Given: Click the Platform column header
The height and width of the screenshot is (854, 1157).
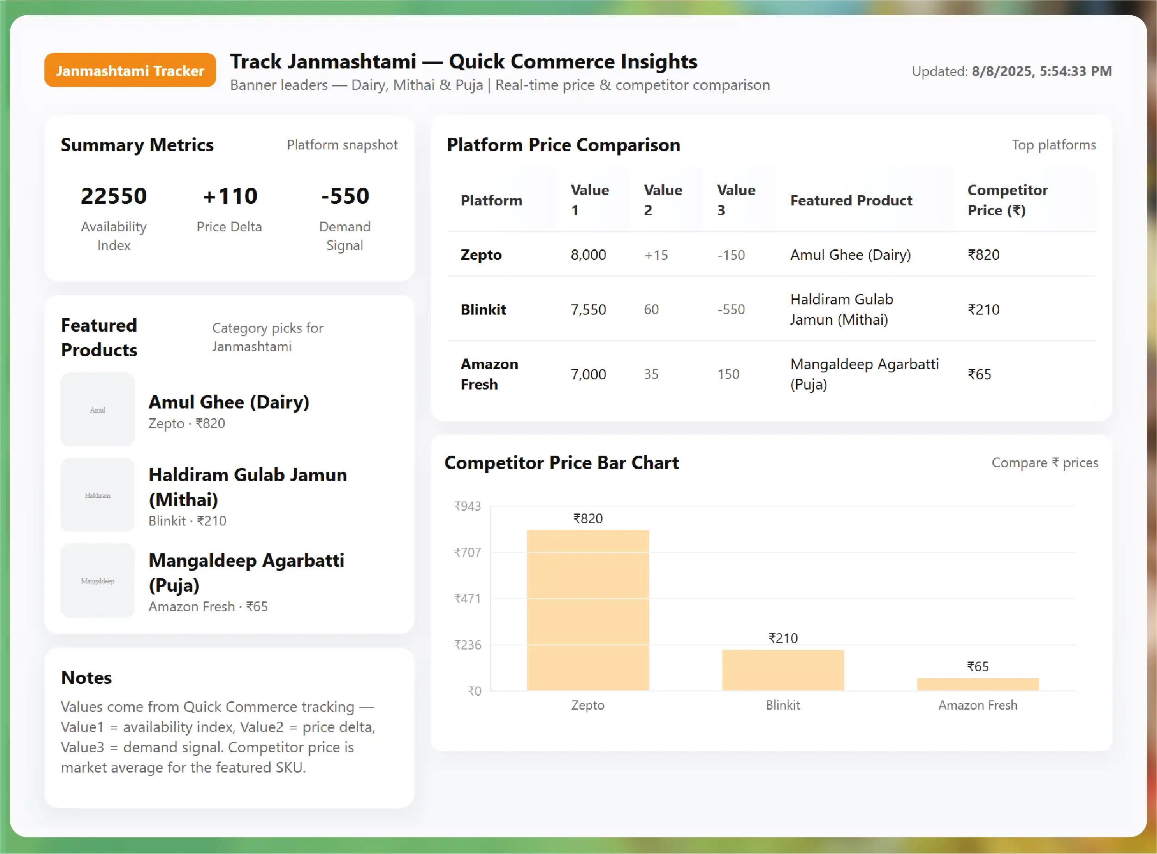Looking at the screenshot, I should coord(491,201).
